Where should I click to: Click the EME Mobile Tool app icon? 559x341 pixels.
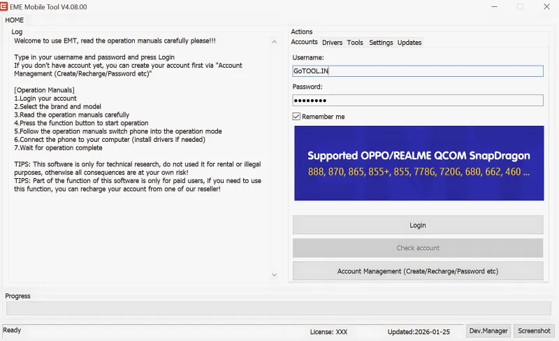tap(4, 6)
